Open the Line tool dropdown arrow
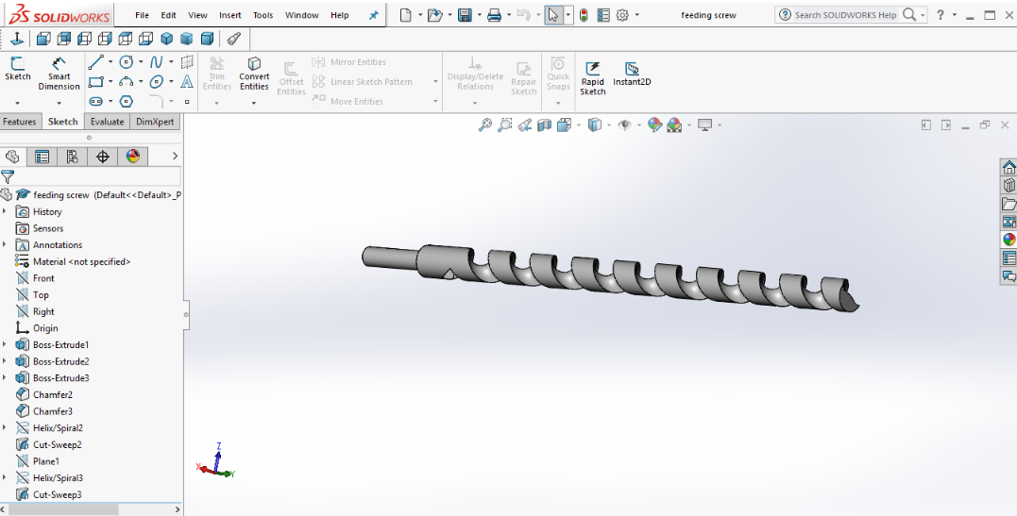1017x516 pixels. [110, 62]
